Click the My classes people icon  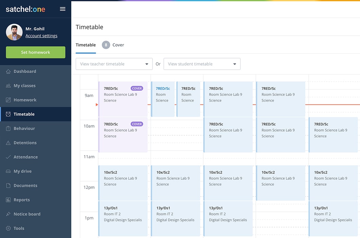(8, 86)
